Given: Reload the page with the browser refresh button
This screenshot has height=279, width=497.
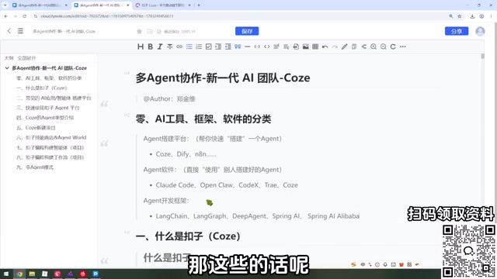Looking at the screenshot, I should [x=24, y=16].
